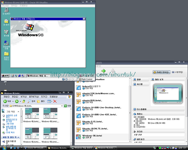Open the 편집(E) menu in the Explorer window
This screenshot has height=150, width=188.
coord(15,97)
